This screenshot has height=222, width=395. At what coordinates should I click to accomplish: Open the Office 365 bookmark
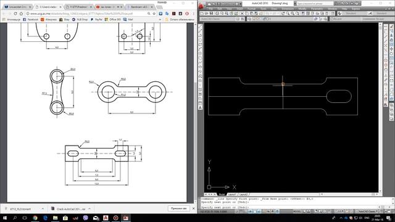point(112,19)
